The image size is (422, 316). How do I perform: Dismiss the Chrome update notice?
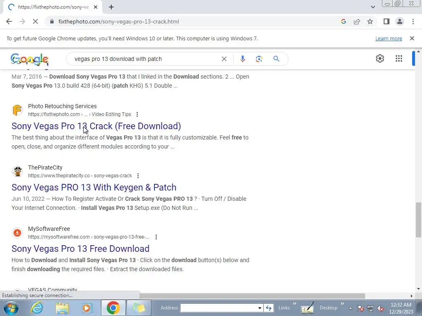[x=412, y=38]
